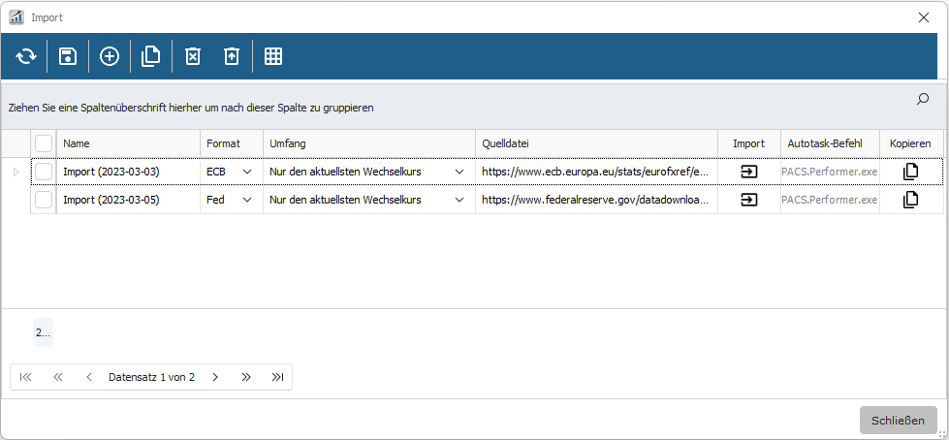Sort by the Name column header
The height and width of the screenshot is (440, 949).
[x=128, y=143]
